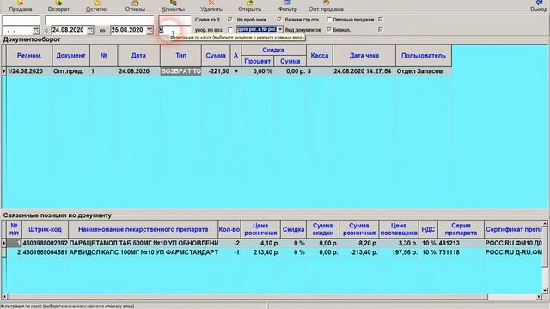
Task: Click supplier price 197,56 р.
Action: point(399,252)
